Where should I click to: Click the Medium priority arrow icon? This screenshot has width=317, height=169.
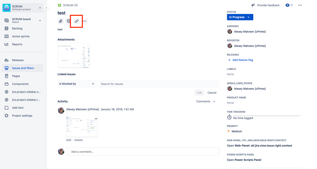pos(229,131)
